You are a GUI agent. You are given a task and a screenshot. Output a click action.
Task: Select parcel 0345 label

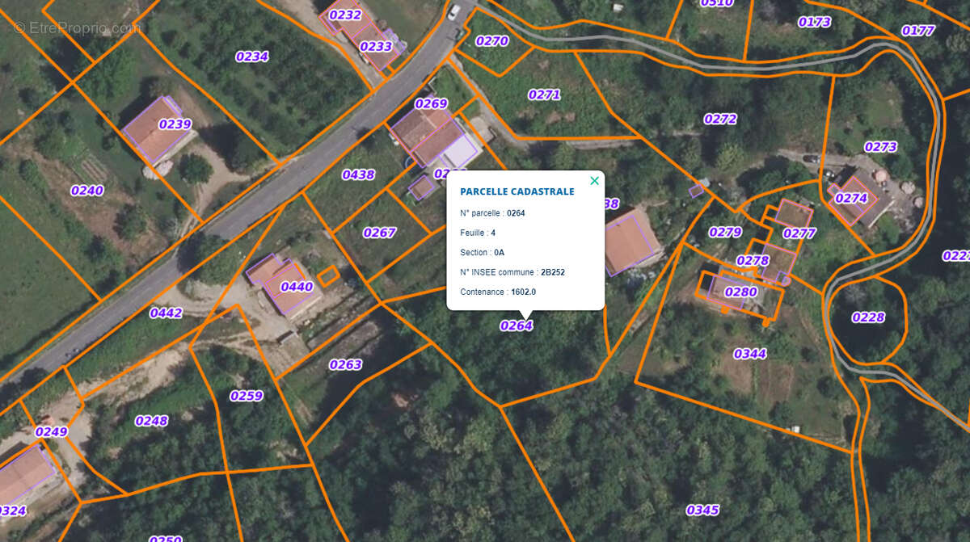coord(702,510)
